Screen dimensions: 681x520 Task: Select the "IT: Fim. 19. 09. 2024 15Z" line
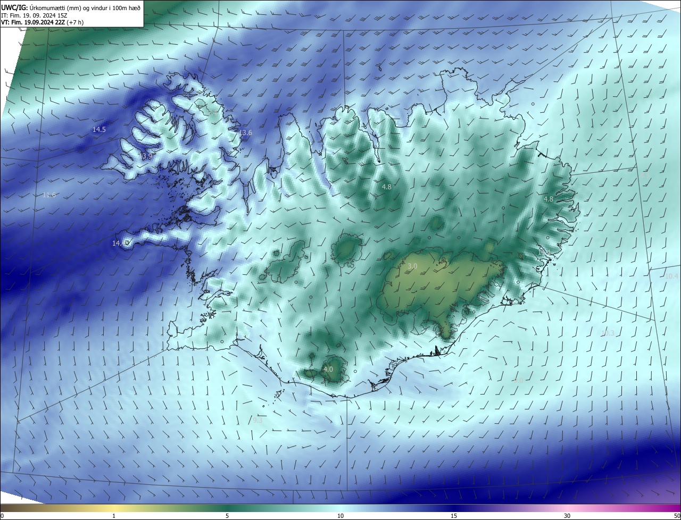pyautogui.click(x=34, y=15)
